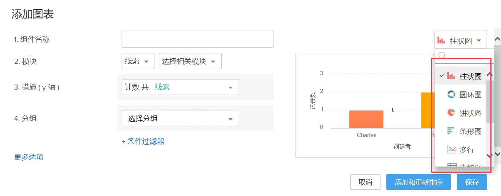This screenshot has height=196, width=501.
Task: Click the 添加图表 dialog title
Action: pyautogui.click(x=32, y=14)
